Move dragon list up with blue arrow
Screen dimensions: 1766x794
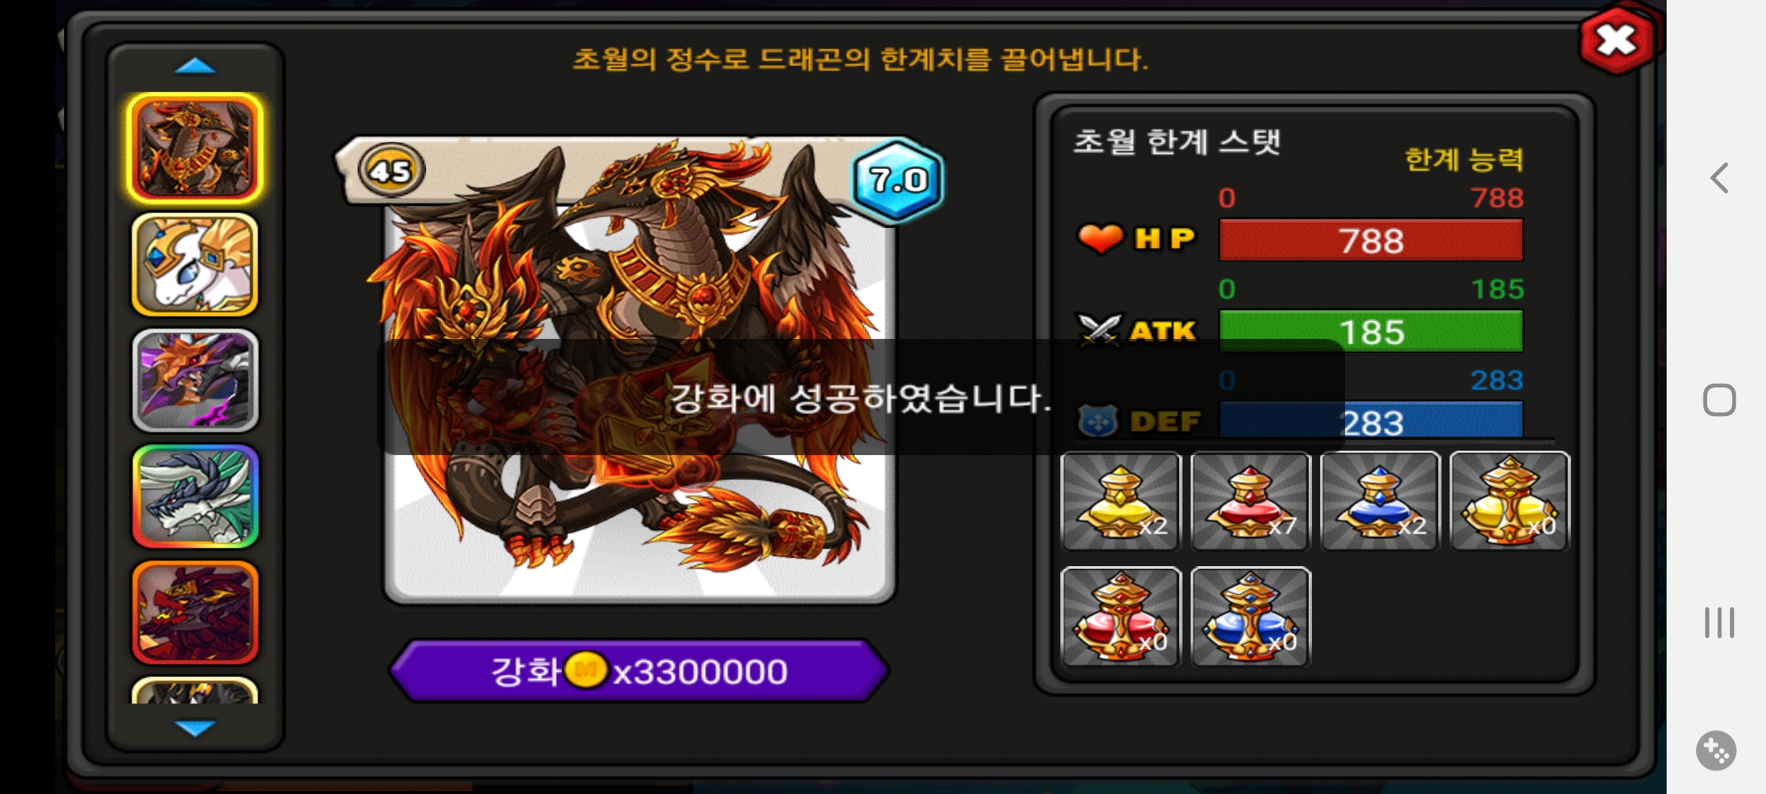195,67
